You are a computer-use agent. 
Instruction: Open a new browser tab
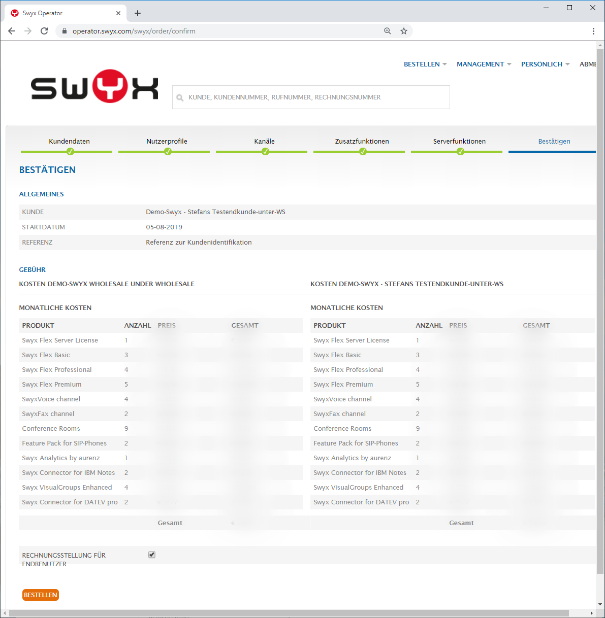[138, 13]
